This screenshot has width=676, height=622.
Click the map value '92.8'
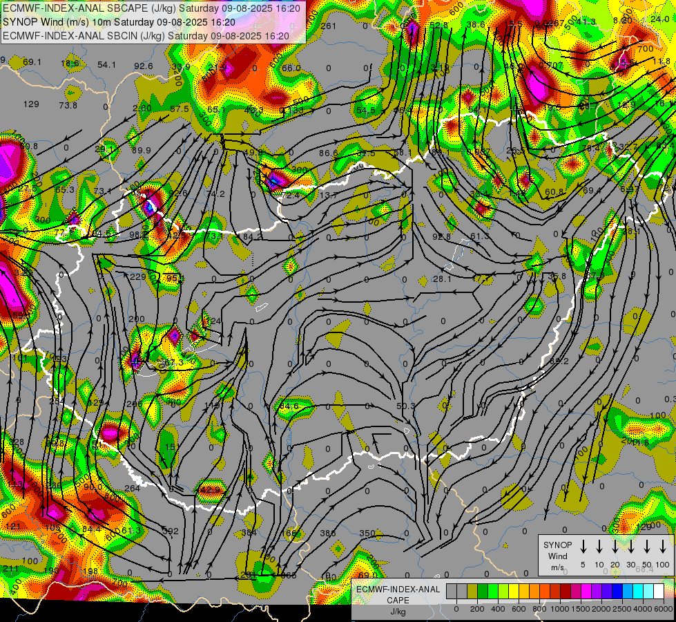(x=441, y=236)
